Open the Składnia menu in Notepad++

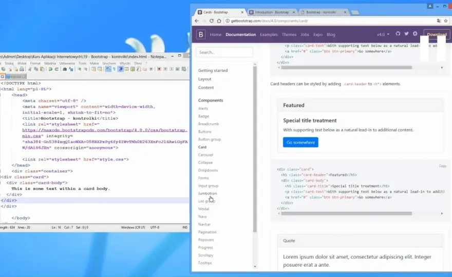(50, 63)
